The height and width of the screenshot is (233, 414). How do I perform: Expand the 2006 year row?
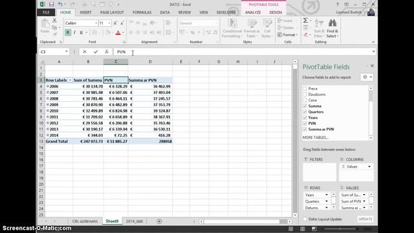[x=47, y=86]
